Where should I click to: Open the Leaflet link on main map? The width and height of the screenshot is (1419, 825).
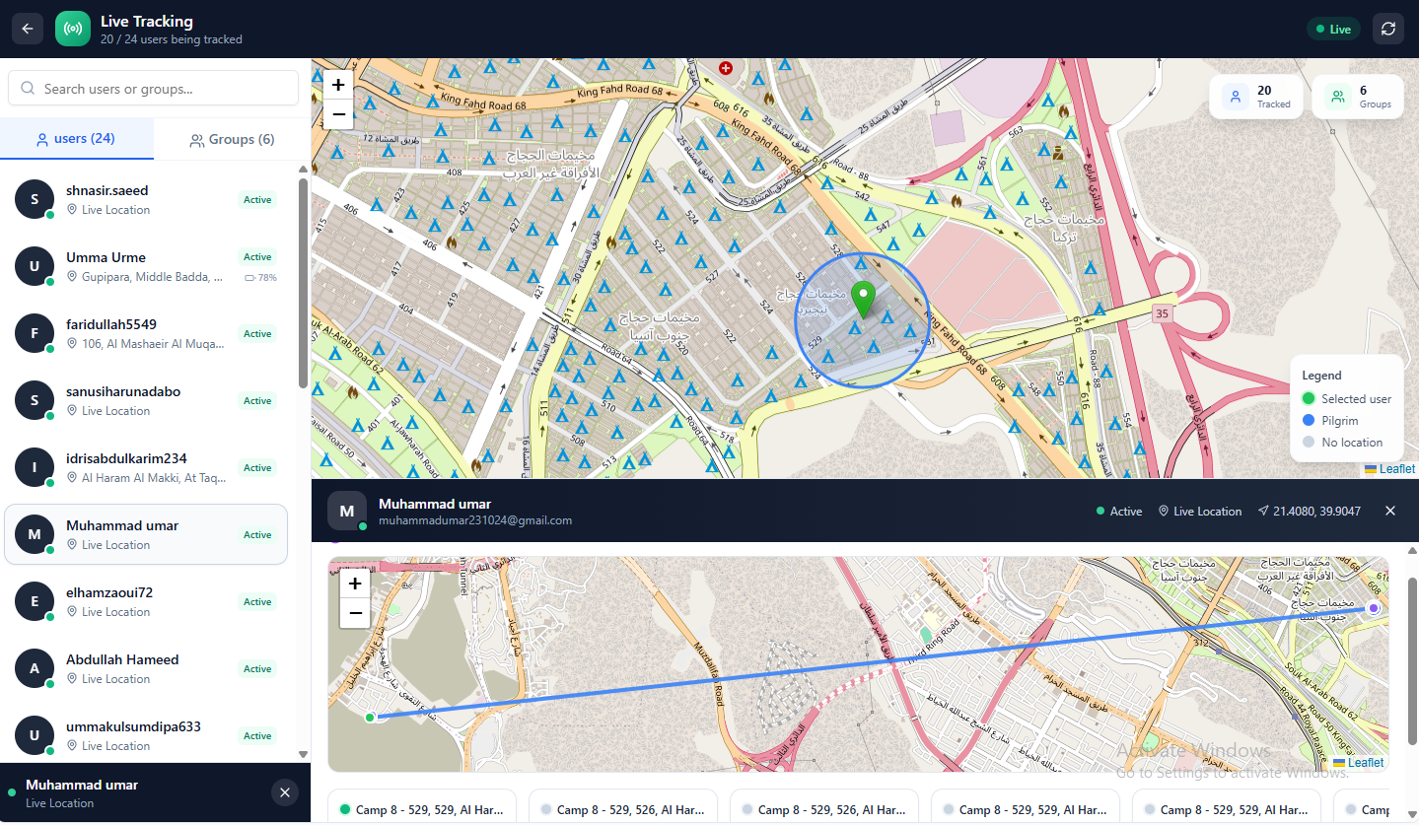pos(1396,469)
